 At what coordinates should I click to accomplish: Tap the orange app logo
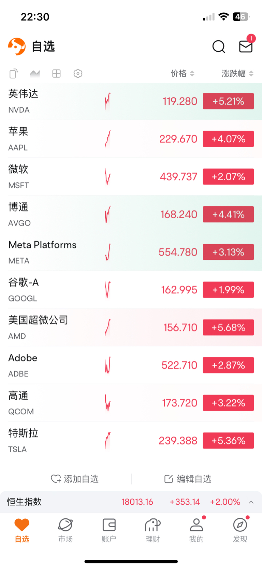17,47
